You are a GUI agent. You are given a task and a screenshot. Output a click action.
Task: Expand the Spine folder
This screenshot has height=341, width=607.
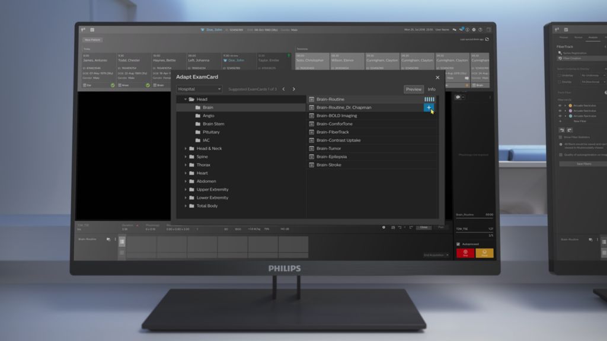tap(186, 156)
